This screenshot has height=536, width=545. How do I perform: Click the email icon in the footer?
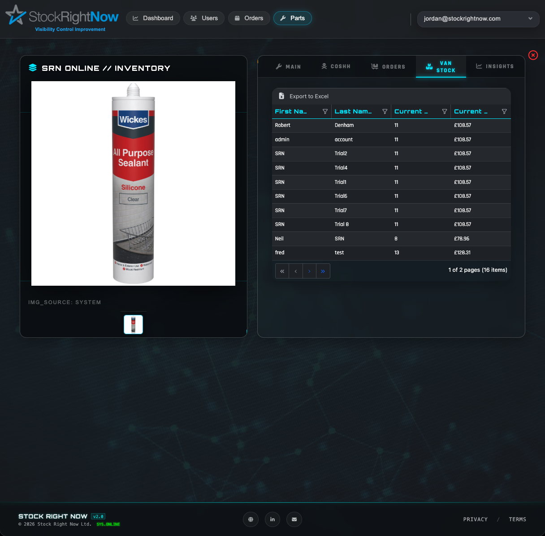294,519
